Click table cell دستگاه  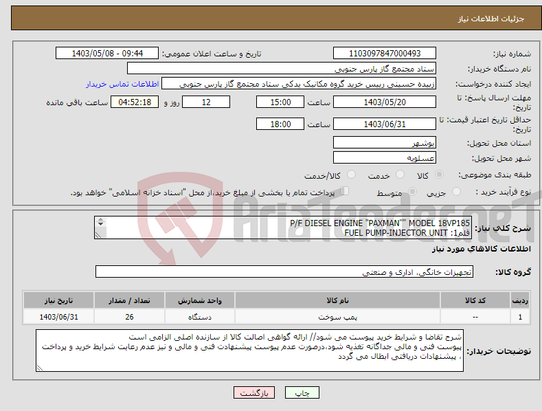200,317
